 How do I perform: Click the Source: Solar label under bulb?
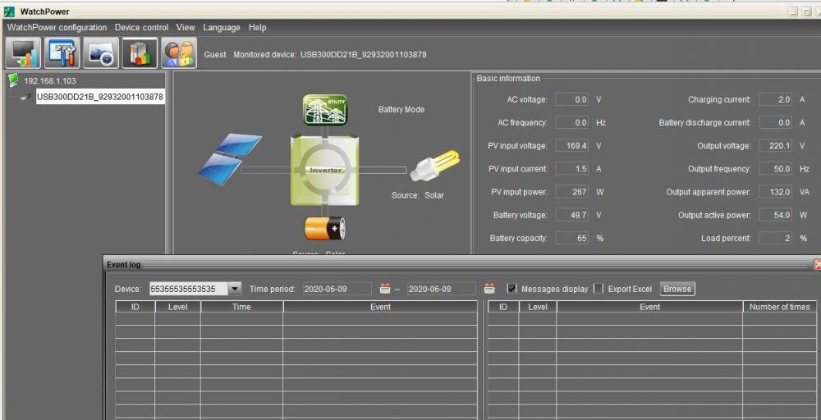(x=417, y=195)
